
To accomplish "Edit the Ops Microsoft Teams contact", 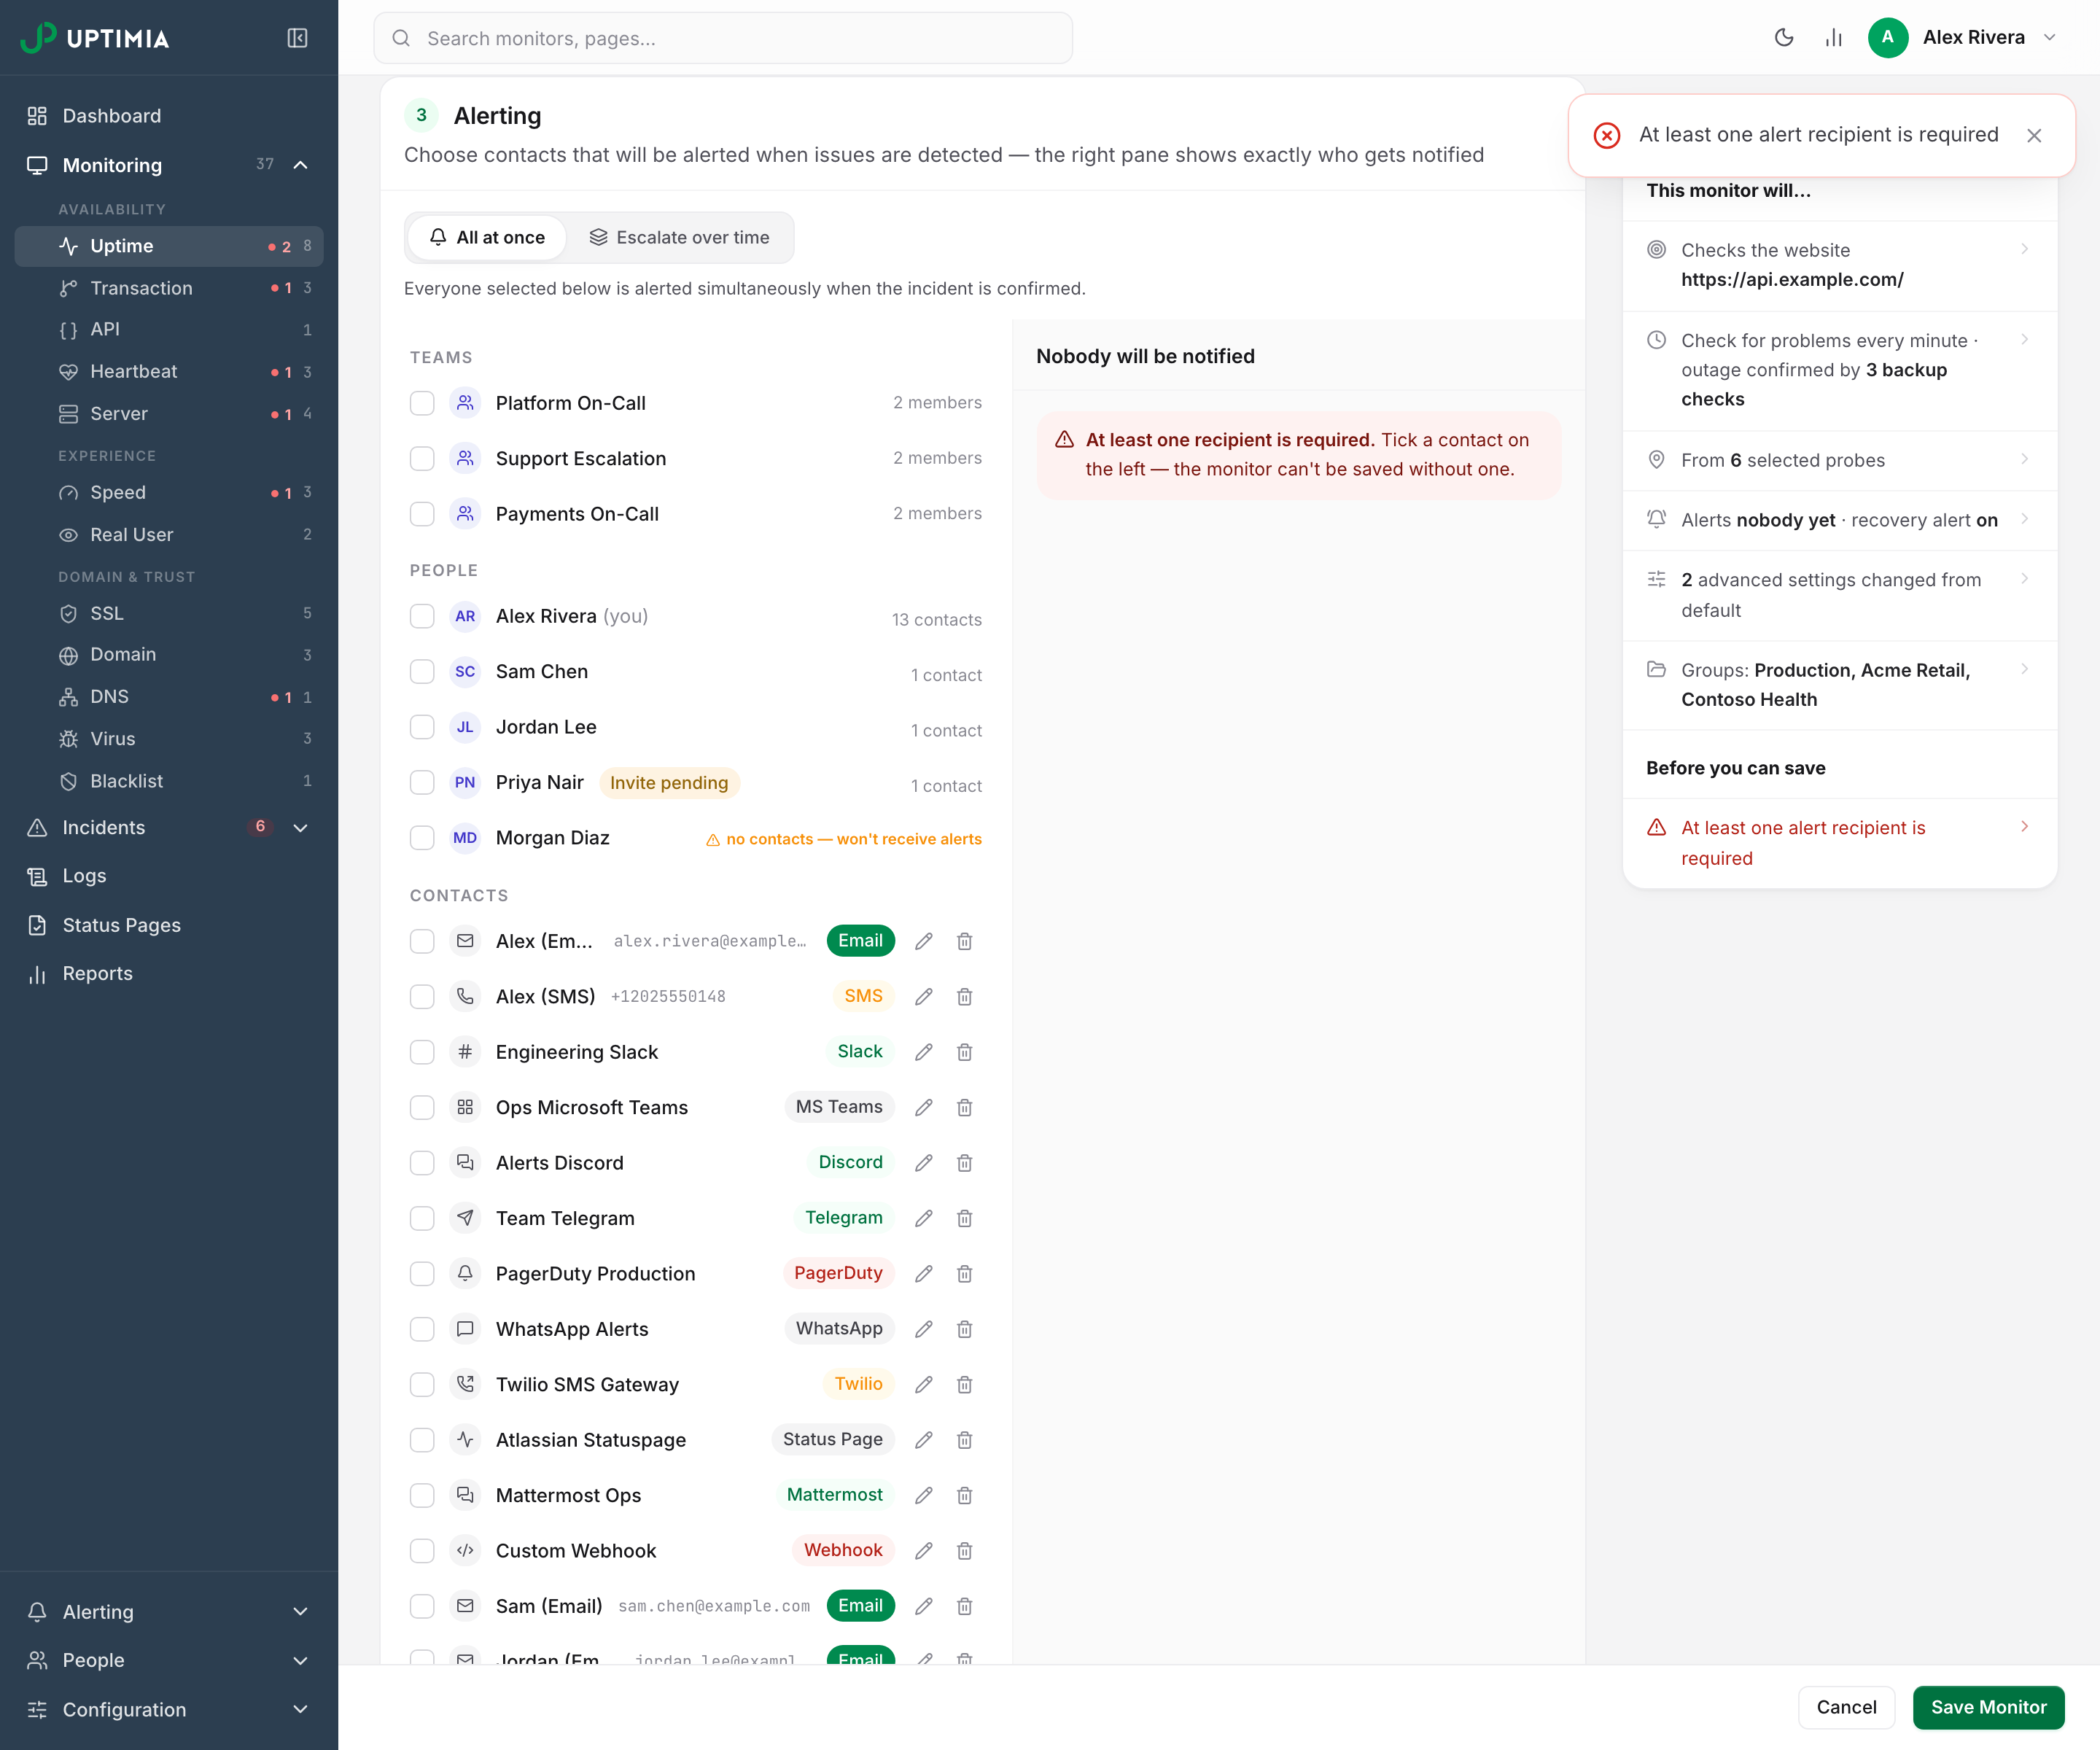I will [x=924, y=1107].
